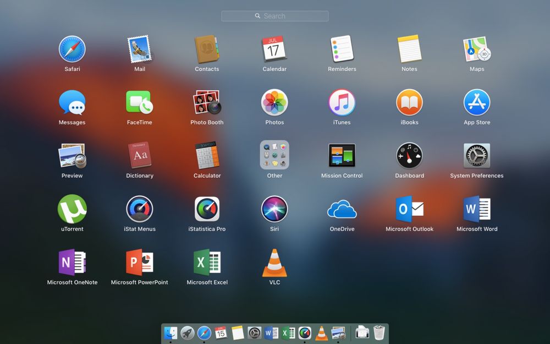
Task: Click the VLC cone in the Dock
Action: 321,333
